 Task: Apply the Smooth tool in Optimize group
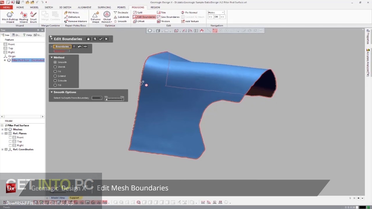[x=120, y=21]
